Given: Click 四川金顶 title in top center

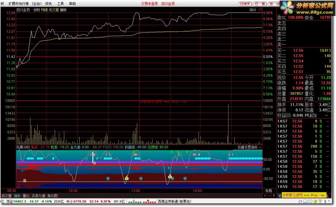Looking at the screenshot, I should (x=168, y=4).
